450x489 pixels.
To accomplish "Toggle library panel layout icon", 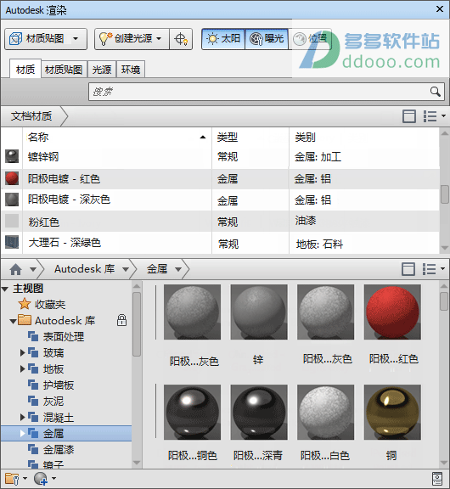I will click(408, 269).
